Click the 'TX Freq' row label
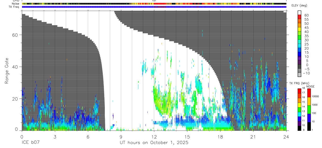Screen dimensions: 322x148 14,7
